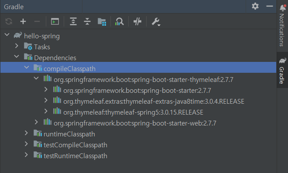Viewport: 288px width, 173px height.
Task: Select the compileClasspath row
Action: [138, 68]
